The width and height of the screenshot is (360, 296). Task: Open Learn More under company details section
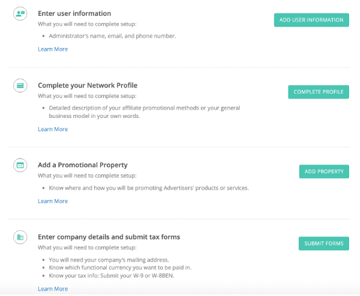[53, 289]
